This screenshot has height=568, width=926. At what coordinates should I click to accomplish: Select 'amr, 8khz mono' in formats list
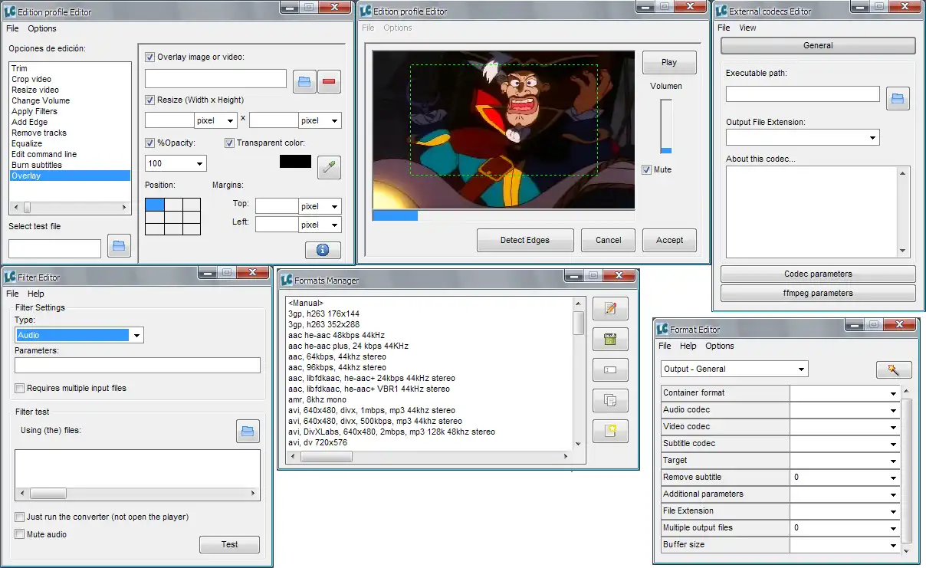pyautogui.click(x=317, y=399)
